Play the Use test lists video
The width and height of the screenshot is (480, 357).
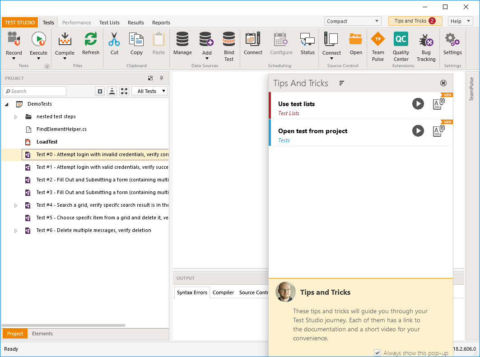click(x=418, y=104)
